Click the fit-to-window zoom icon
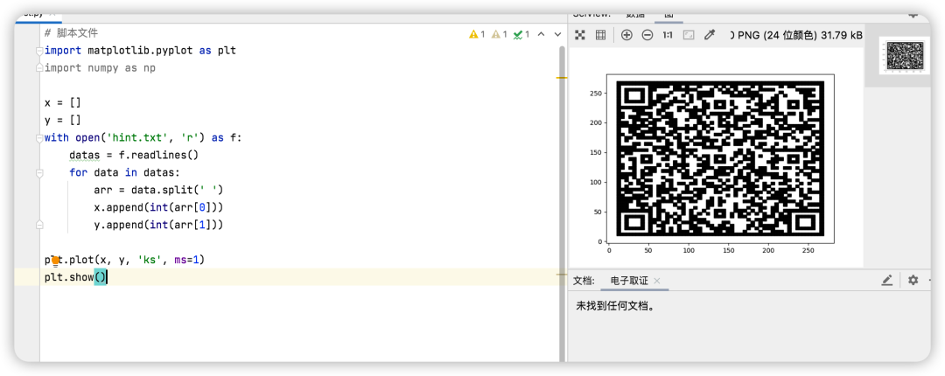The height and width of the screenshot is (376, 945). 689,36
